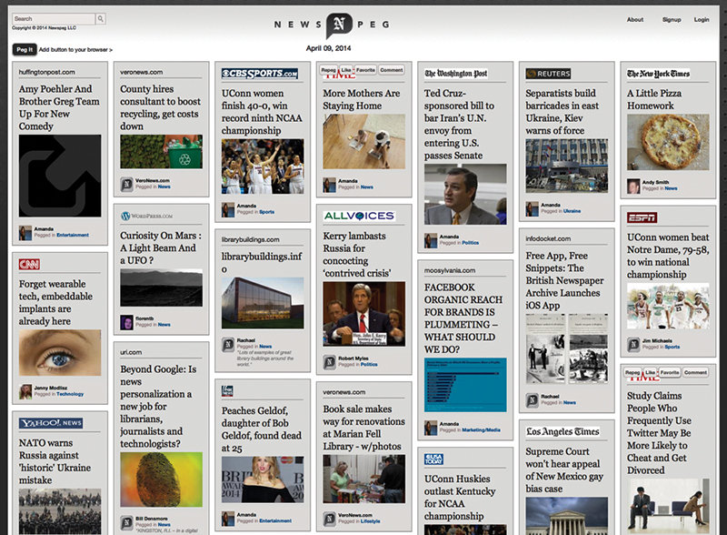Click the Washington Post logo
This screenshot has height=535, width=727.
pyautogui.click(x=456, y=74)
